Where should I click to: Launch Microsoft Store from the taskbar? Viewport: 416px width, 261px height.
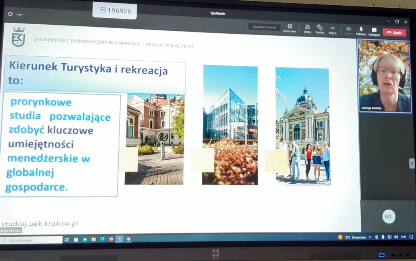pyautogui.click(x=85, y=240)
